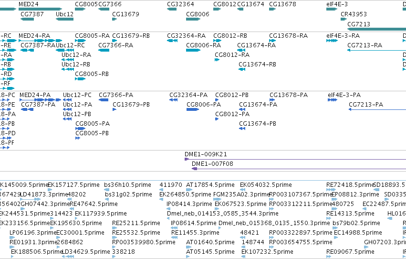Click the RE14313.5prime EST label
The image size is (406, 259).
[350, 214]
